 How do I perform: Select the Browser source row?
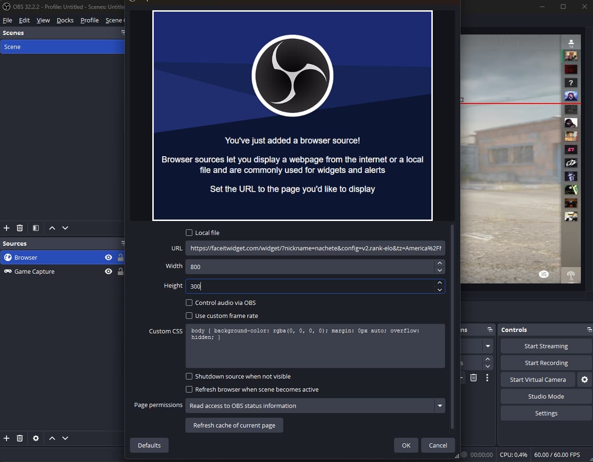coord(62,257)
